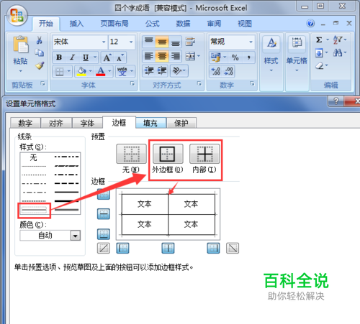Click the ribbon Borders icon
360x324 pixels.
[59, 71]
